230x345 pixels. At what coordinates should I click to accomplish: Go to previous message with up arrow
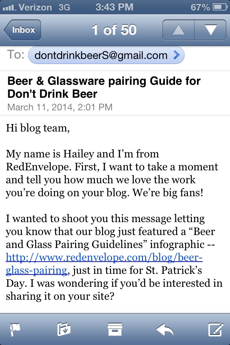[x=179, y=30]
